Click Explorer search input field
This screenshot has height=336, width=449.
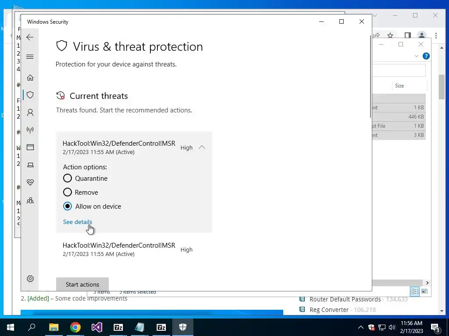(x=399, y=70)
